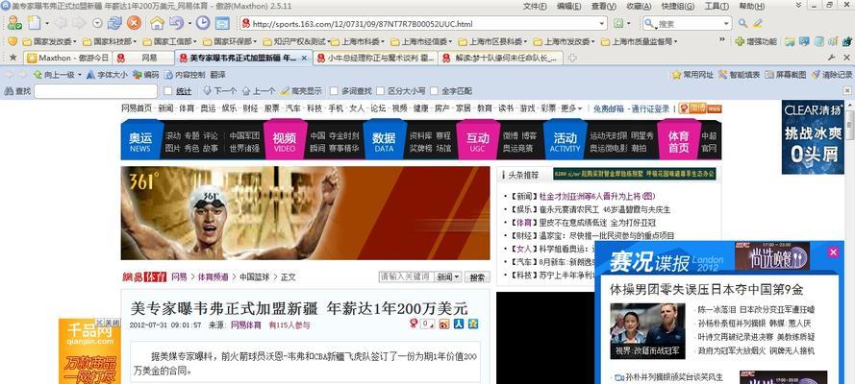The height and width of the screenshot is (384, 855).
Task: Open 常用网址 star shortcut
Action: [692, 75]
